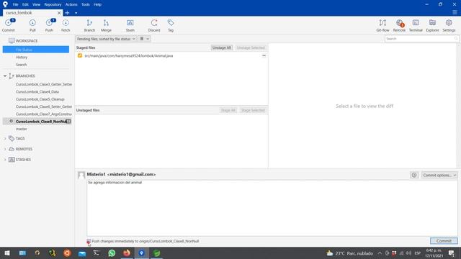Open the Tools menu
Screen dimensions: 461x259
point(86,4)
